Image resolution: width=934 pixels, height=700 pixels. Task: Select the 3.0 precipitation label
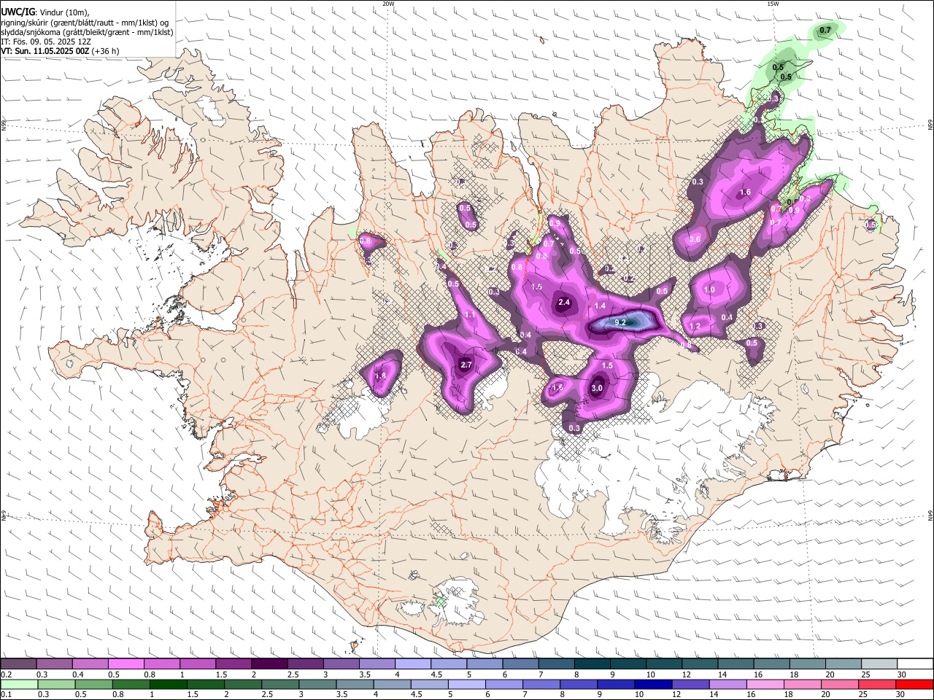point(596,388)
